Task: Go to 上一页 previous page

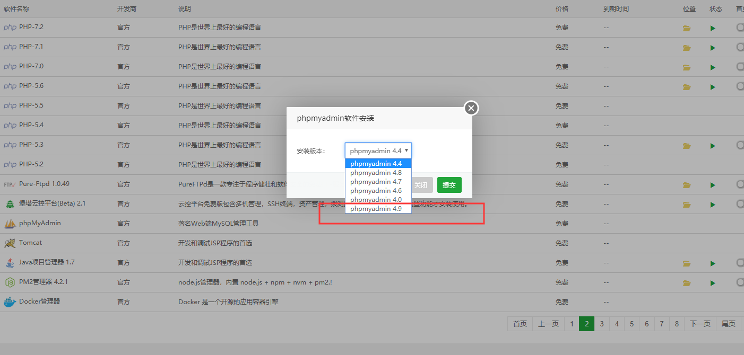Action: pos(548,324)
